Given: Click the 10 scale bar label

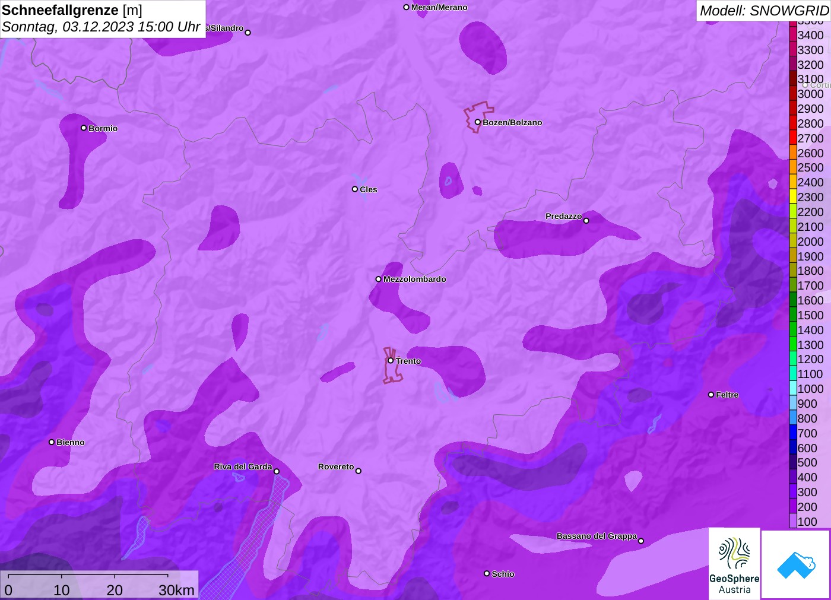Looking at the screenshot, I should [62, 590].
